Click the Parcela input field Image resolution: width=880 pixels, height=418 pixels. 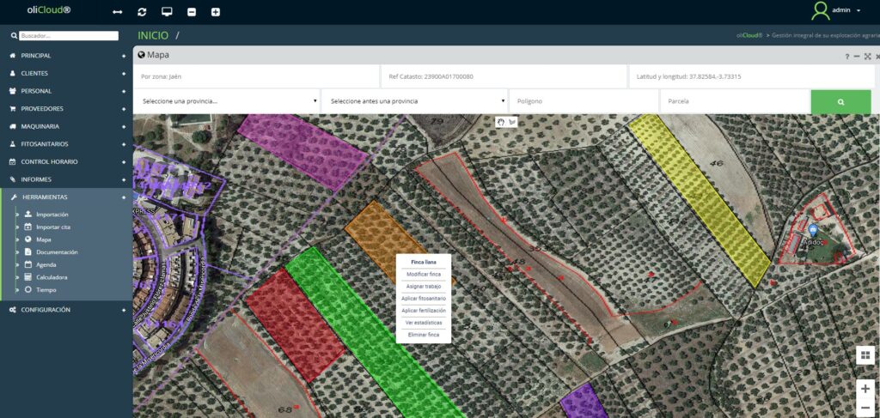pyautogui.click(x=735, y=101)
